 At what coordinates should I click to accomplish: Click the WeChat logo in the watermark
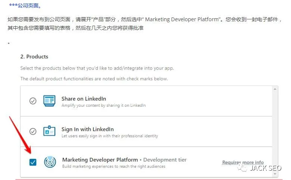242,168
